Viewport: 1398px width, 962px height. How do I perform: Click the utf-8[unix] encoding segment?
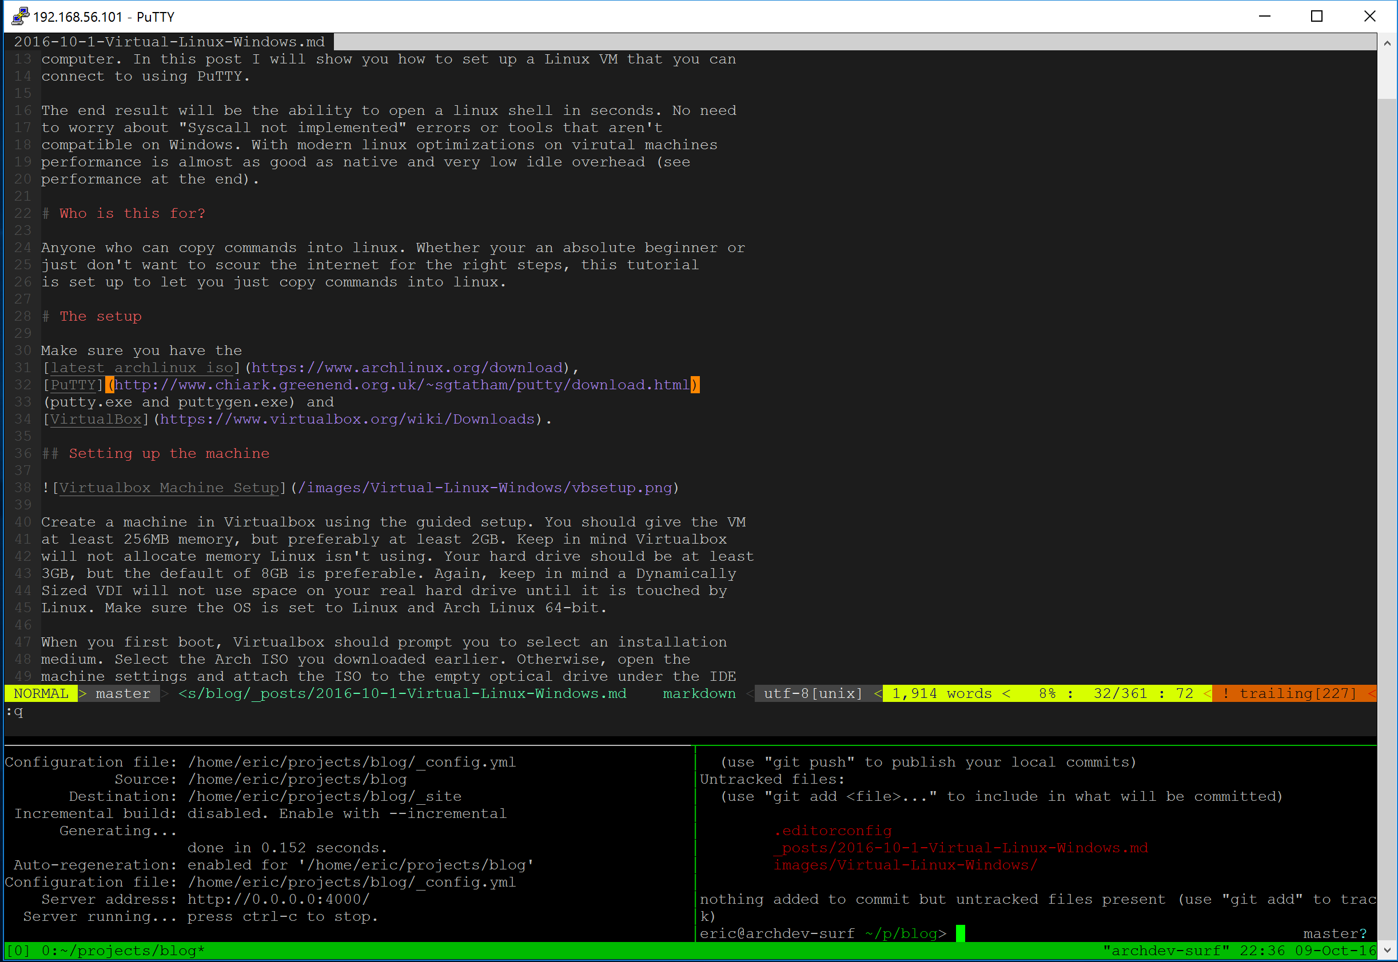pyautogui.click(x=812, y=693)
